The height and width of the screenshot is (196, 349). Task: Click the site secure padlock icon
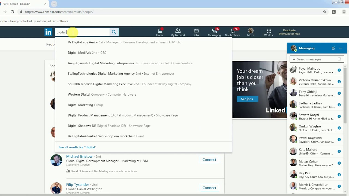(21, 12)
